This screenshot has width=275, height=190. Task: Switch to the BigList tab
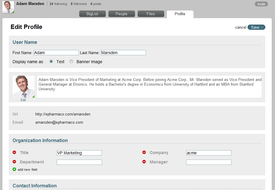click(92, 13)
